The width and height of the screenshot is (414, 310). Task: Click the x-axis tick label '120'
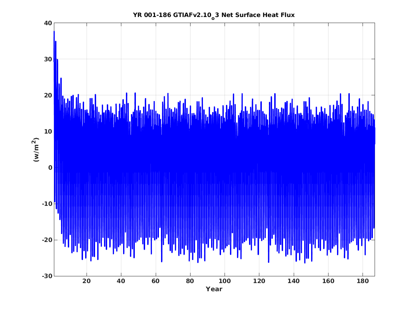pyautogui.click(x=259, y=281)
